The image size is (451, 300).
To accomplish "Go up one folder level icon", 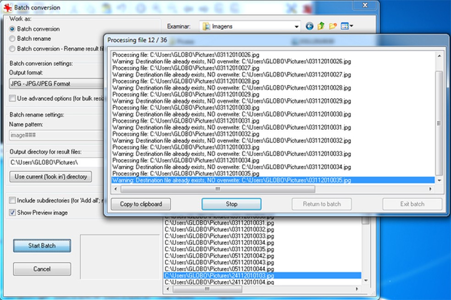I will coord(321,26).
